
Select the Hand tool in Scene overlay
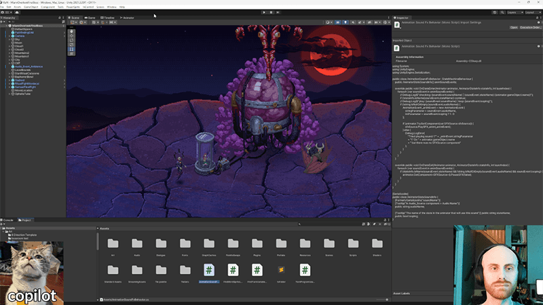[71, 31]
